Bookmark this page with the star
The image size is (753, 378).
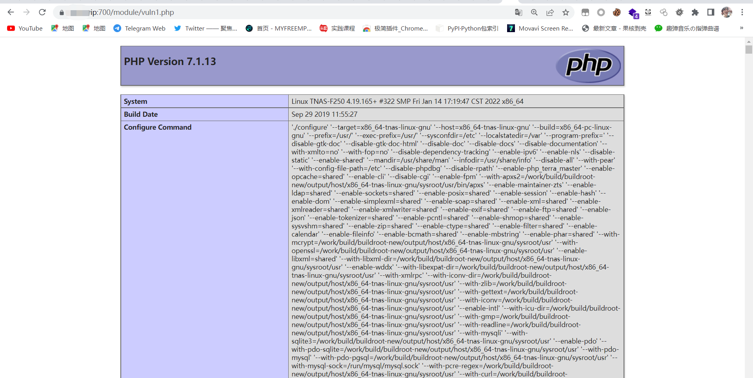(566, 13)
